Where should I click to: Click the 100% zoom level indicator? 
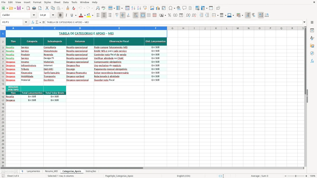click(312, 176)
